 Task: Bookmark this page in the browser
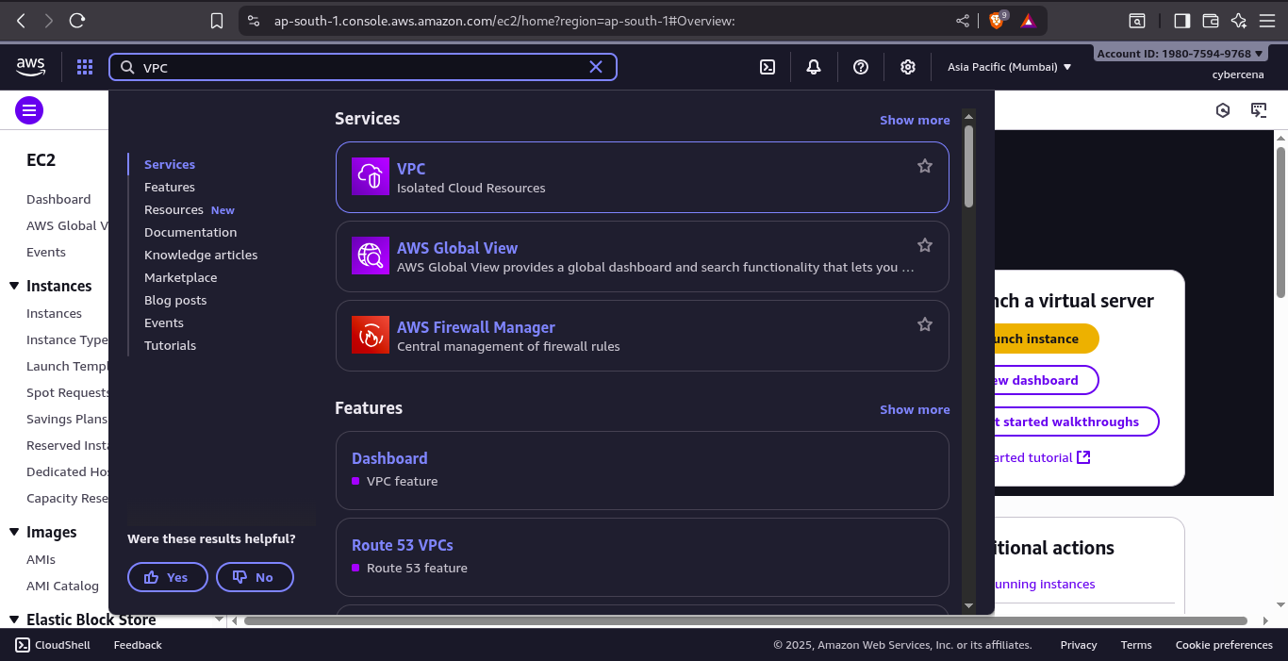point(217,21)
